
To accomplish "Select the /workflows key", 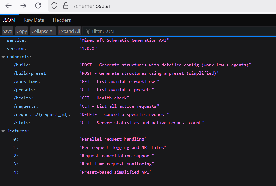I will (x=27, y=82).
